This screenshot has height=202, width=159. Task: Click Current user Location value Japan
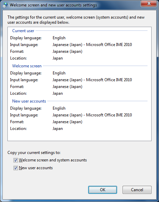point(58,58)
